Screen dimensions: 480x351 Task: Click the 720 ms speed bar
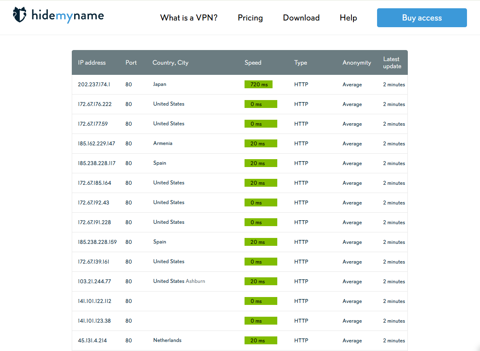258,84
